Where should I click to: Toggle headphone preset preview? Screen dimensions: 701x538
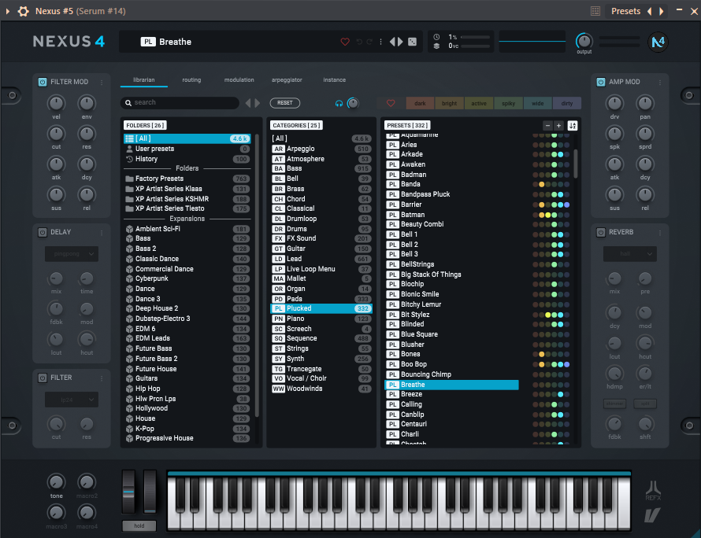(x=339, y=103)
